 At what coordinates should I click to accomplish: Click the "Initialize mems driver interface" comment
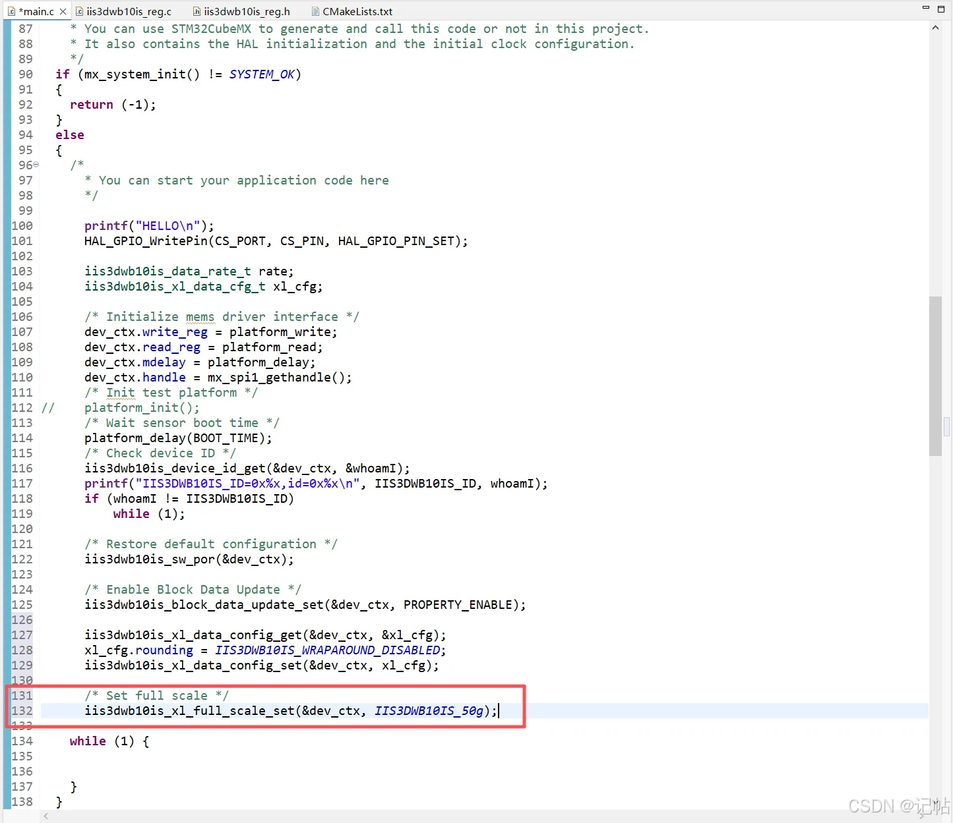(222, 317)
